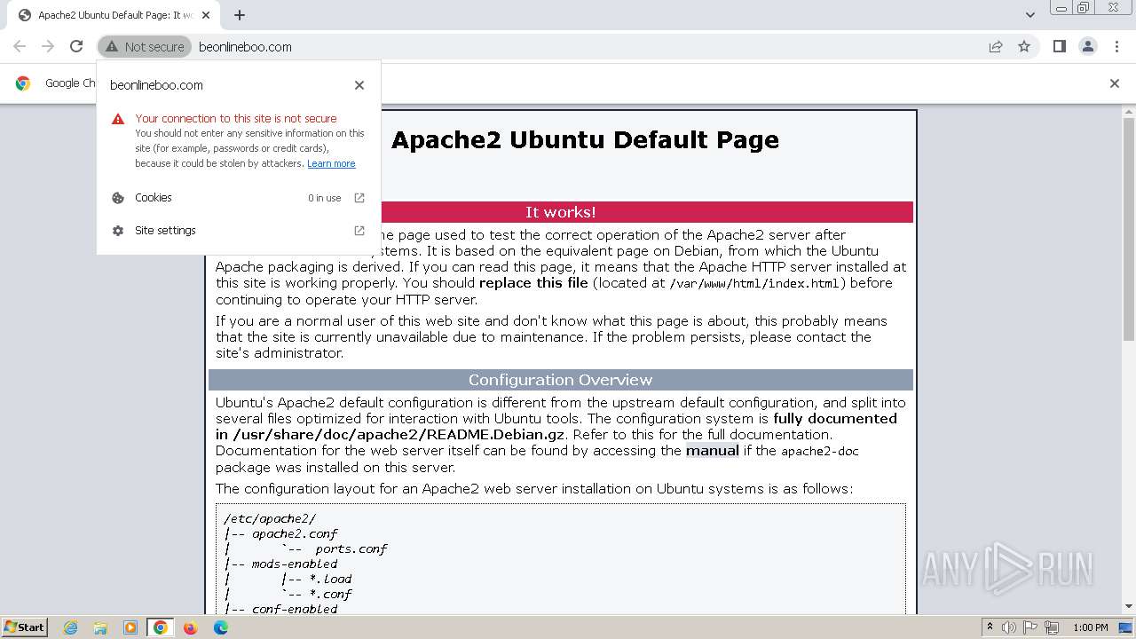Launch Microsoft Edge from the taskbar
This screenshot has width=1136, height=639.
[220, 627]
